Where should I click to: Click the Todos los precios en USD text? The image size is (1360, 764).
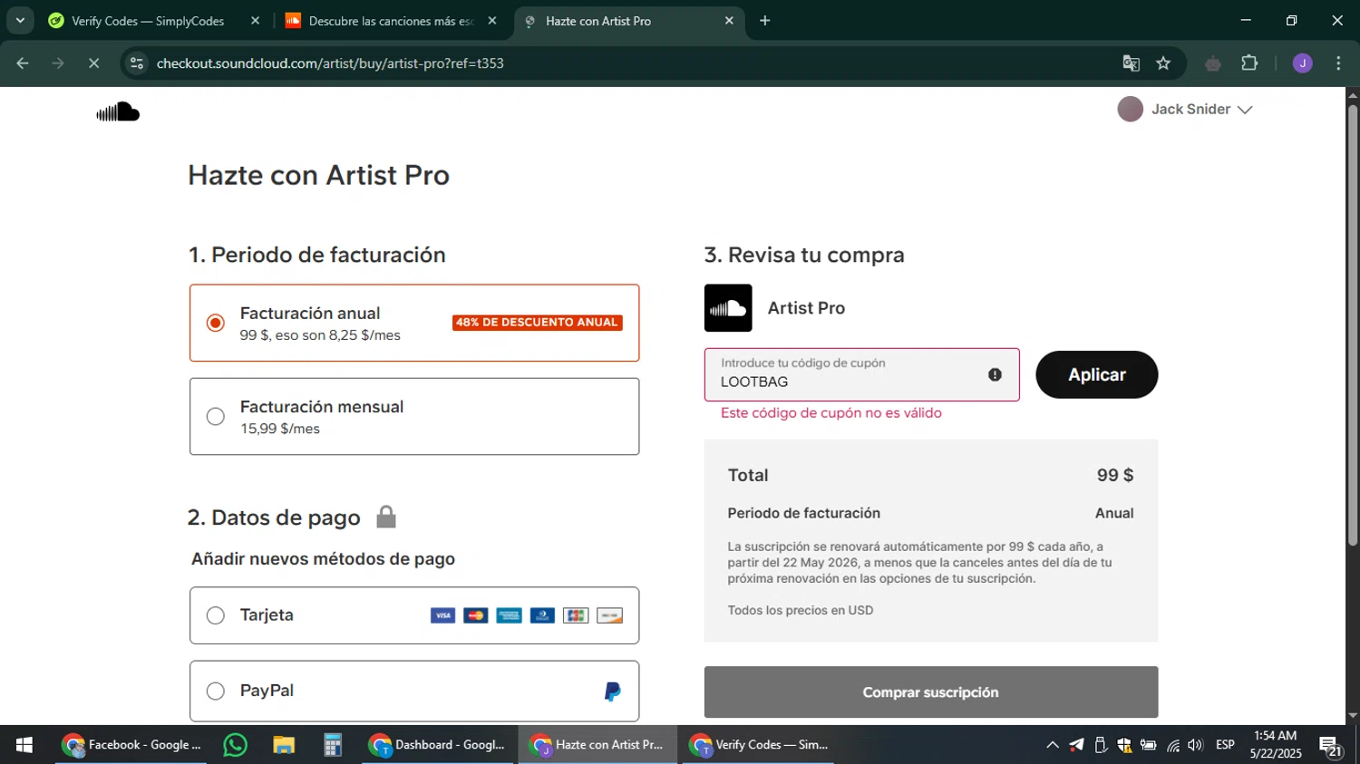801,611
